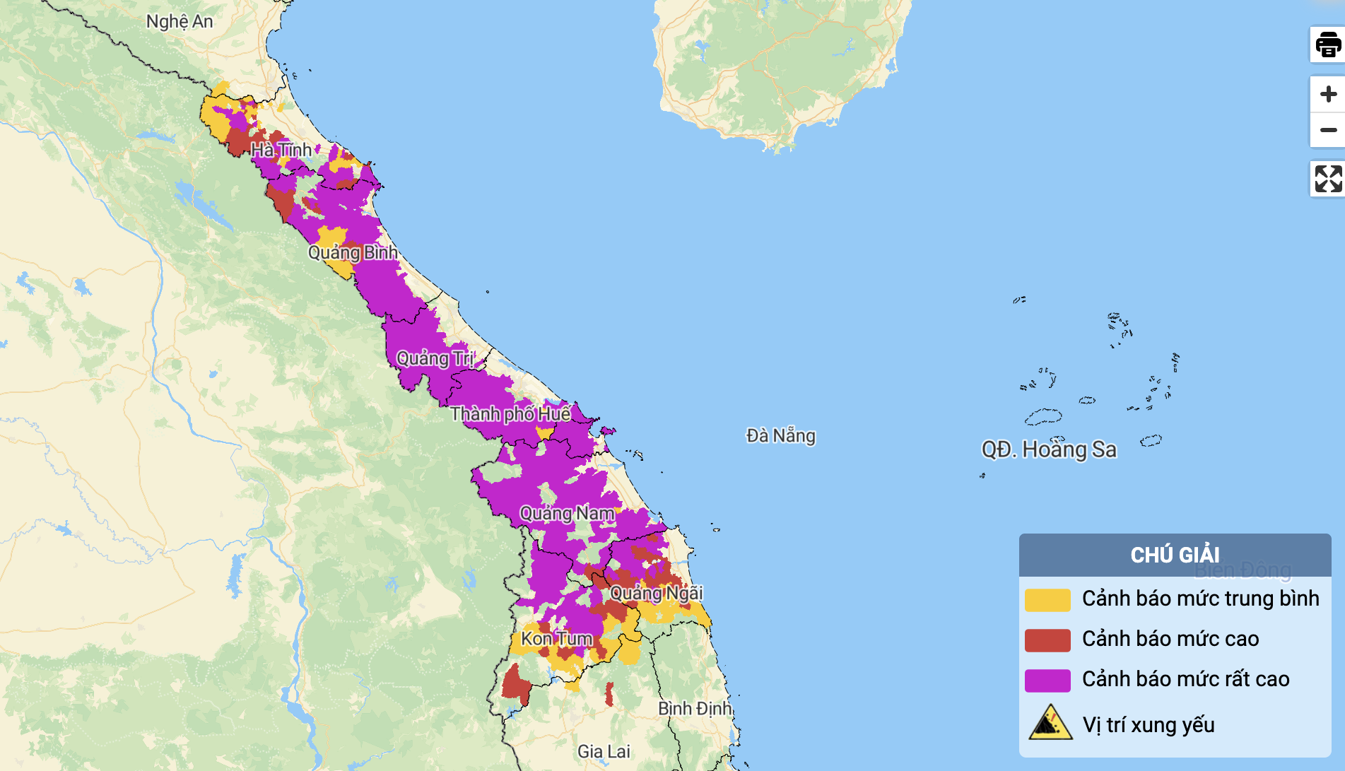The height and width of the screenshot is (771, 1345).
Task: Click the Quảng Bình province label
Action: (x=353, y=253)
